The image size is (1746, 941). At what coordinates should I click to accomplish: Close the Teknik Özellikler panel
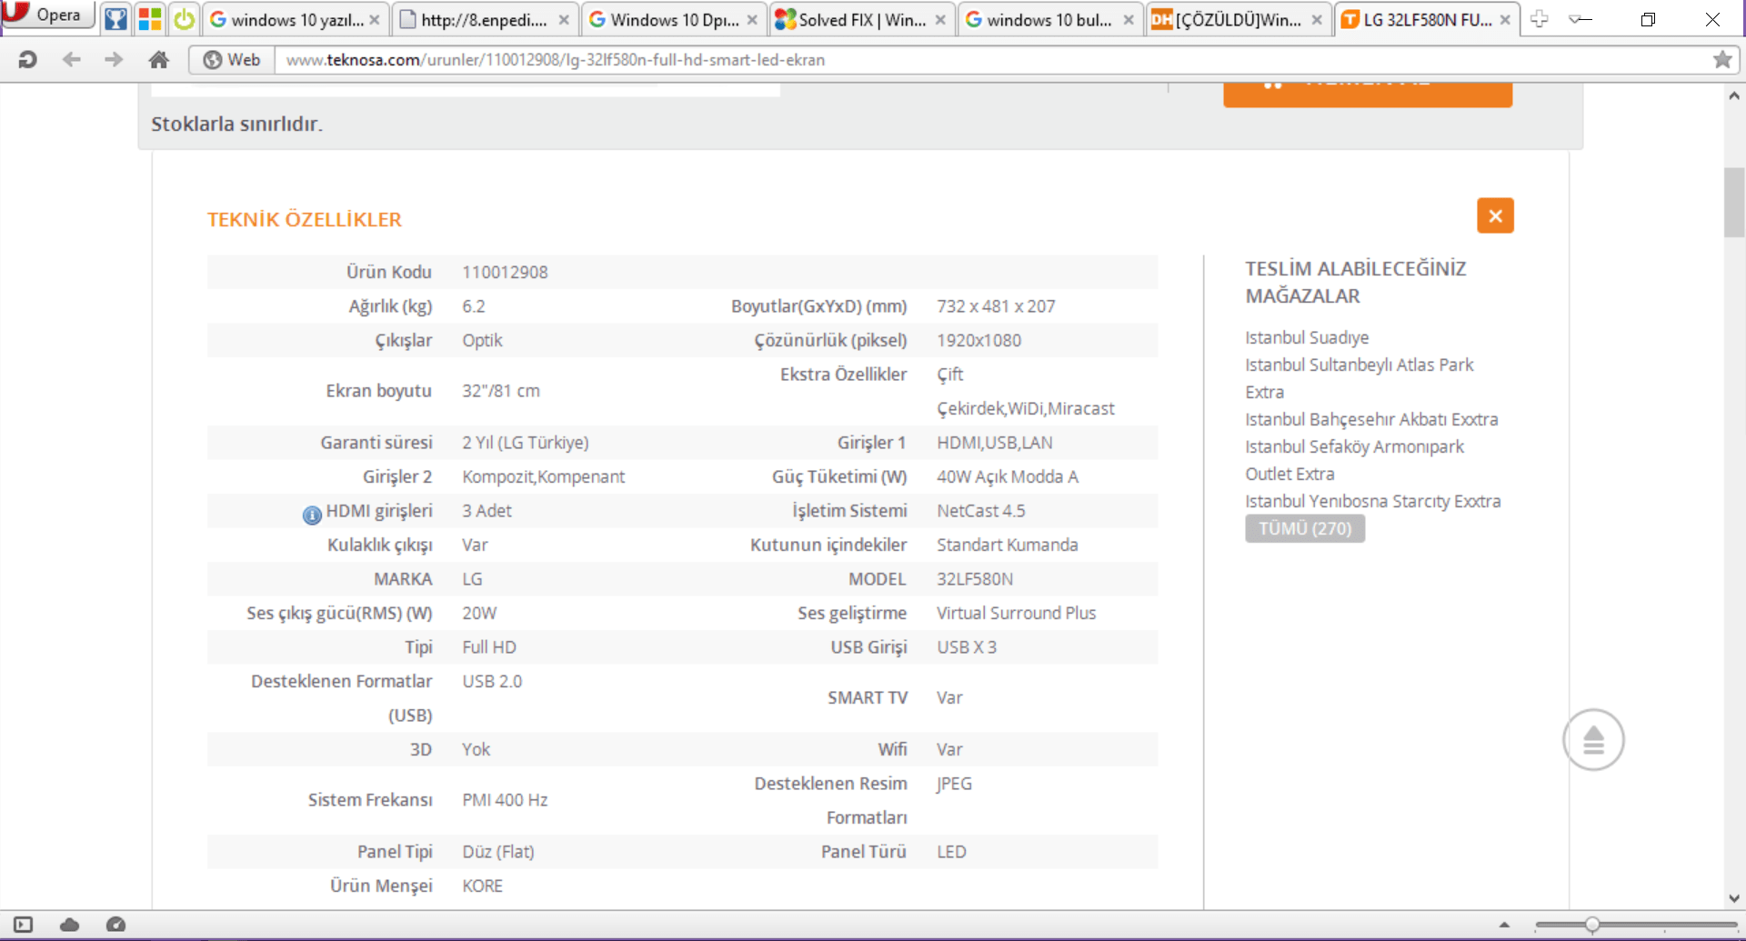tap(1495, 215)
